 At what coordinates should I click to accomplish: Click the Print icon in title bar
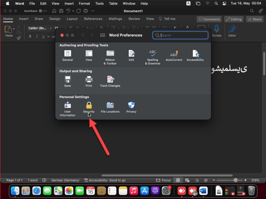(86, 11)
